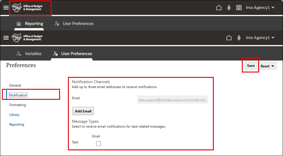Click the Email label beside the address field
The height and width of the screenshot is (156, 283).
[x=76, y=98]
